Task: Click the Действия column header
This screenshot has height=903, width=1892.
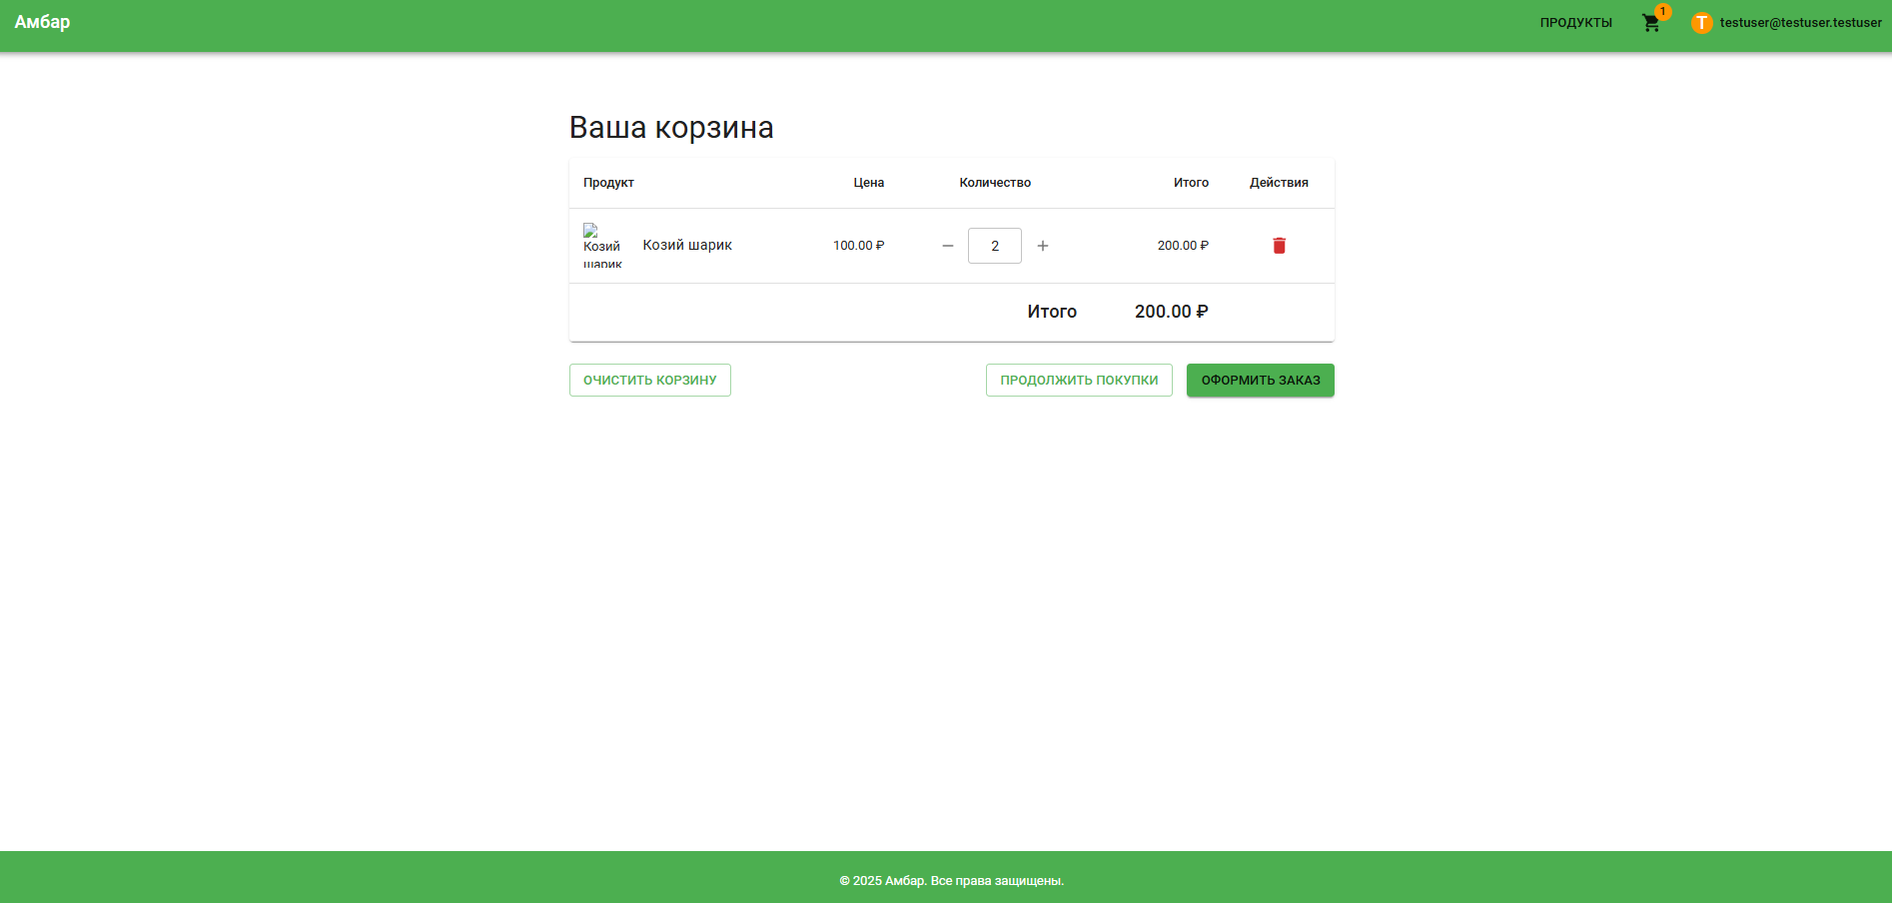Action: [1279, 183]
